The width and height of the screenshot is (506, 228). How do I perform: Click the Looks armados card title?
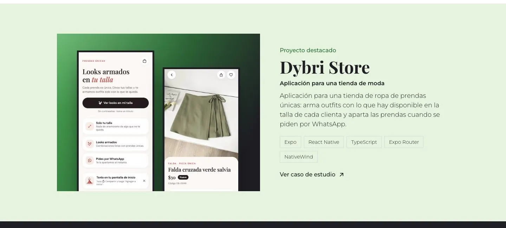(x=106, y=142)
